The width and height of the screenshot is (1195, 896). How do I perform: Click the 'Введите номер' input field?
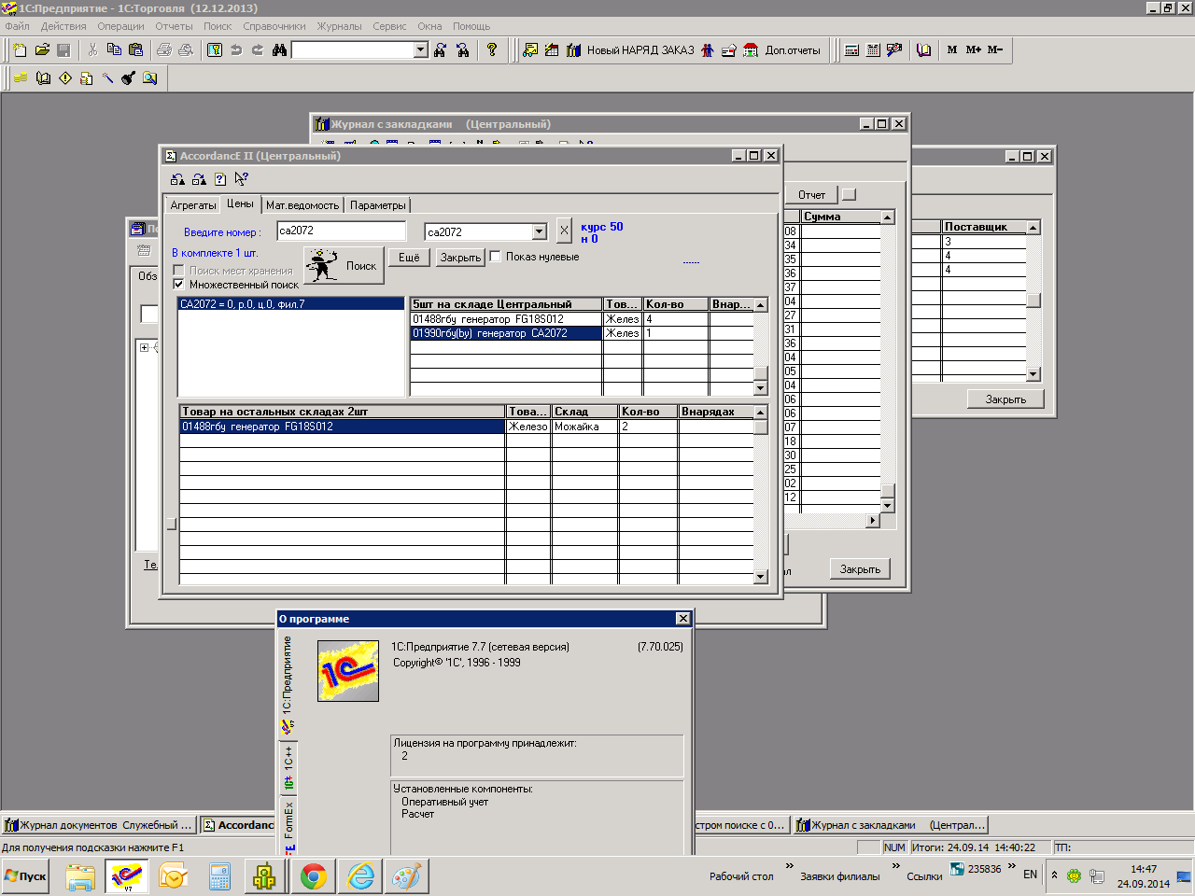click(341, 231)
